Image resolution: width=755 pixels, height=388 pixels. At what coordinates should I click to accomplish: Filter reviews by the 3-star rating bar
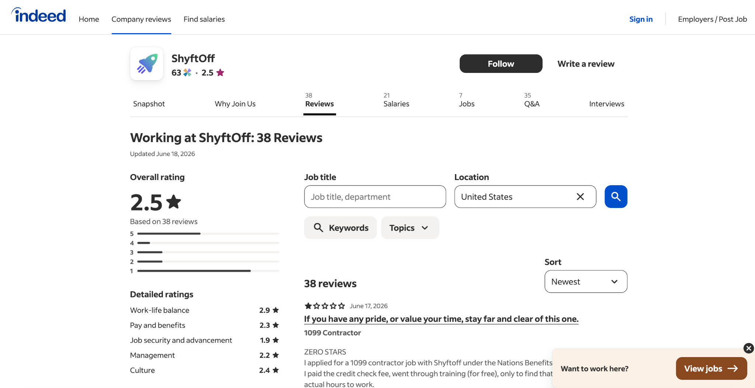[205, 252]
